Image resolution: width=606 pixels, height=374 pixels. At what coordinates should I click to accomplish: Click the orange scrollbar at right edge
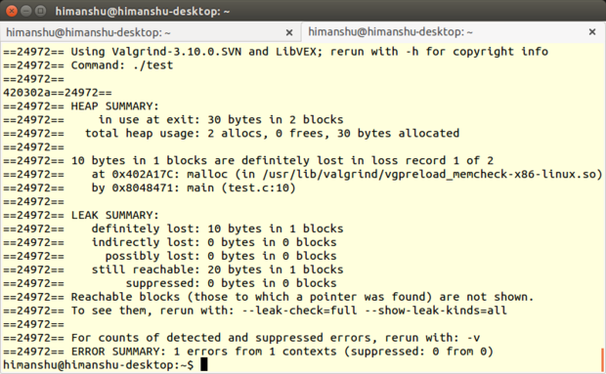(603, 359)
